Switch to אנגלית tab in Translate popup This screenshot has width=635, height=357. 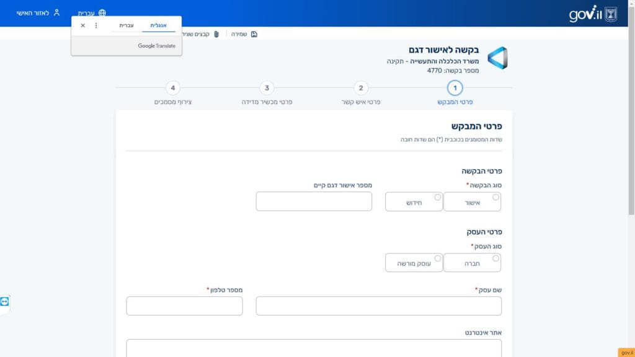pos(159,25)
